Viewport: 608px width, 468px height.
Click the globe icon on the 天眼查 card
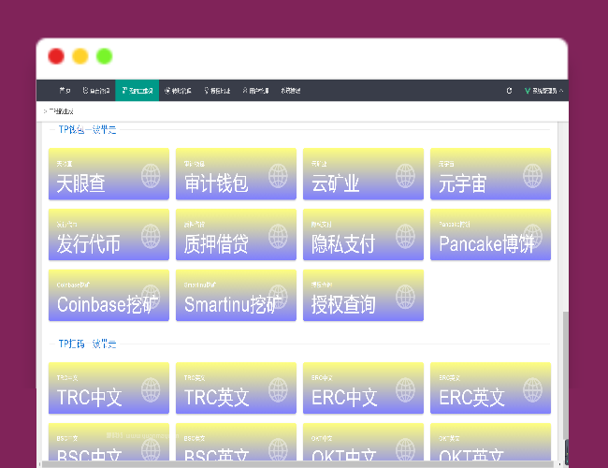[151, 176]
